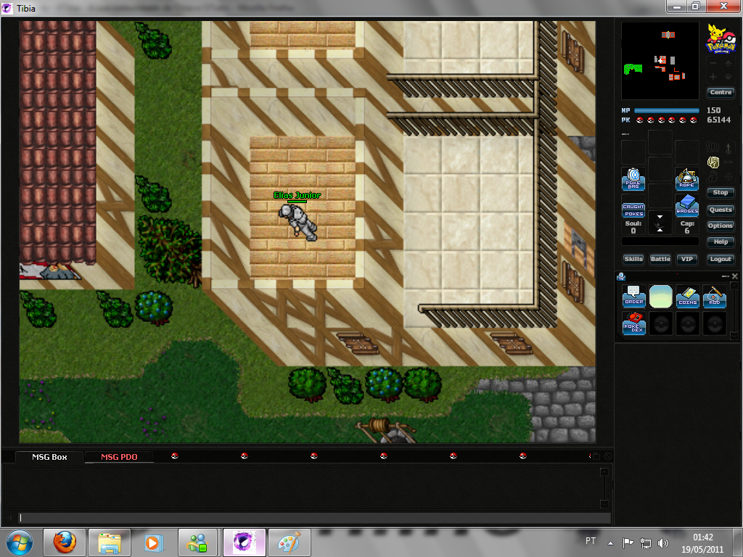743x557 pixels.
Task: Open the Help window
Action: [721, 242]
